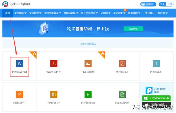Expand the 思维导图 dropdown menu

click(134, 13)
